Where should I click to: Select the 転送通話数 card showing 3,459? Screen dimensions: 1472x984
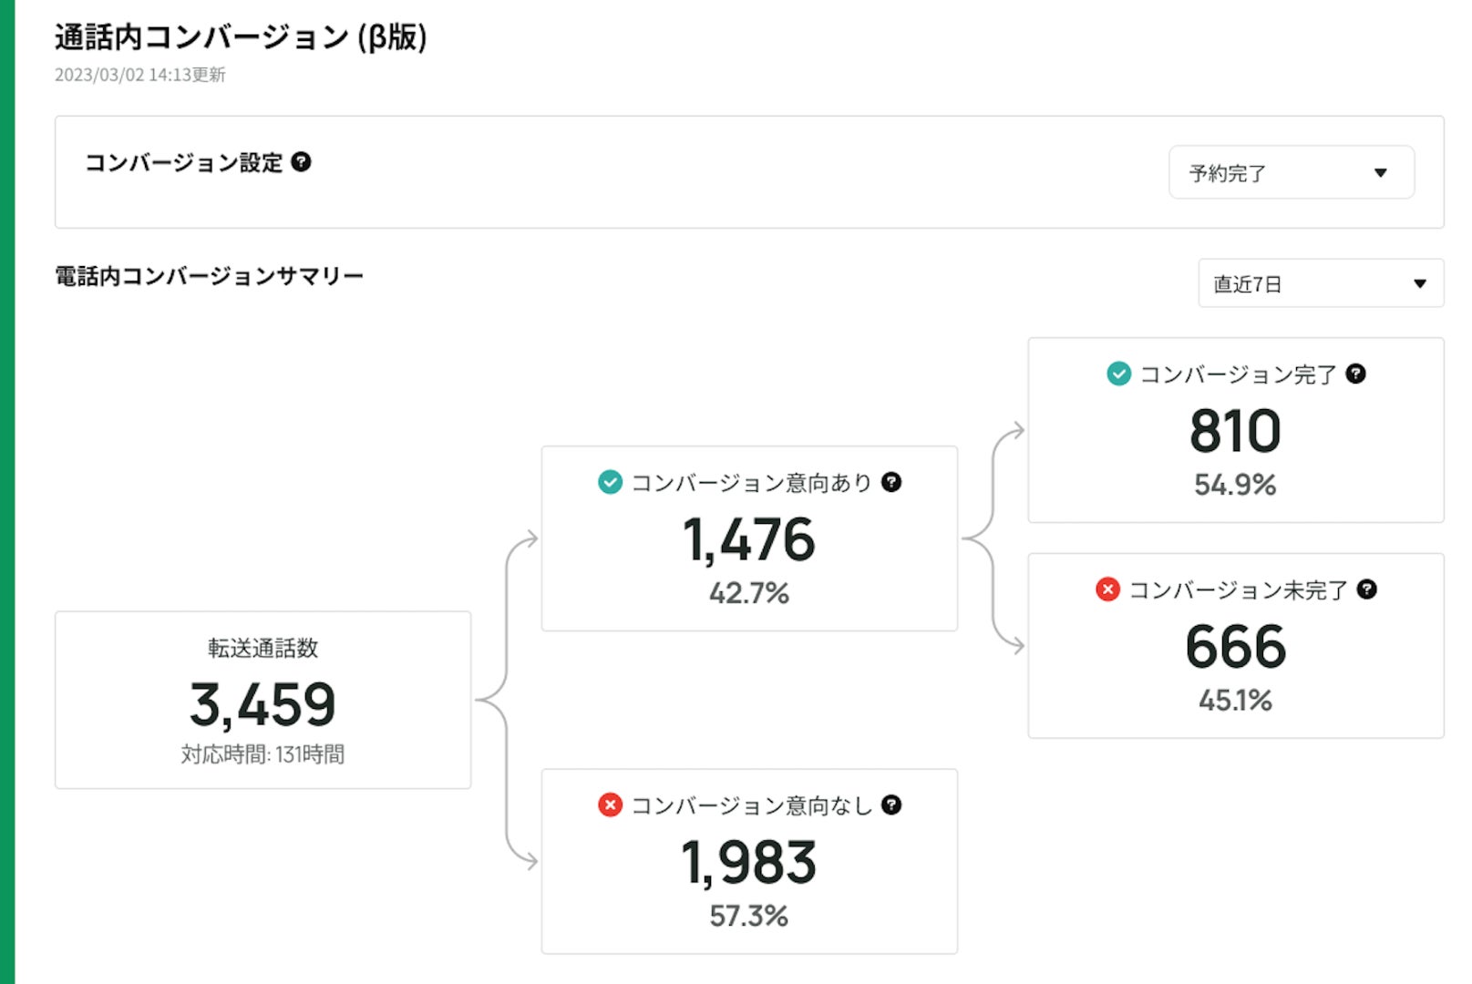[262, 700]
